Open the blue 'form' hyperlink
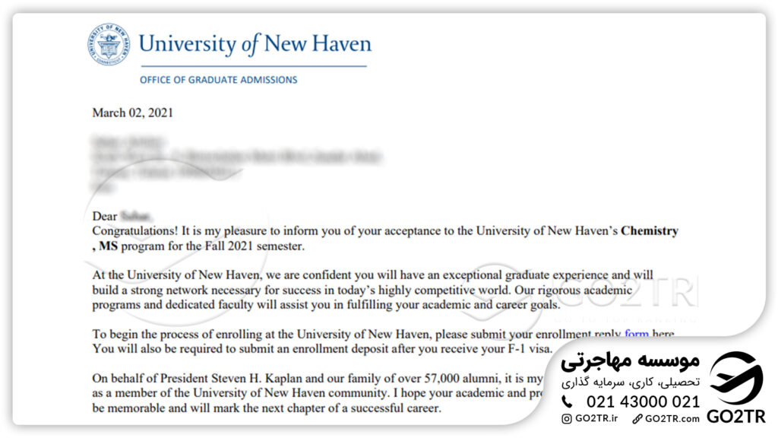Viewport: 778px width, 438px height. coord(637,333)
